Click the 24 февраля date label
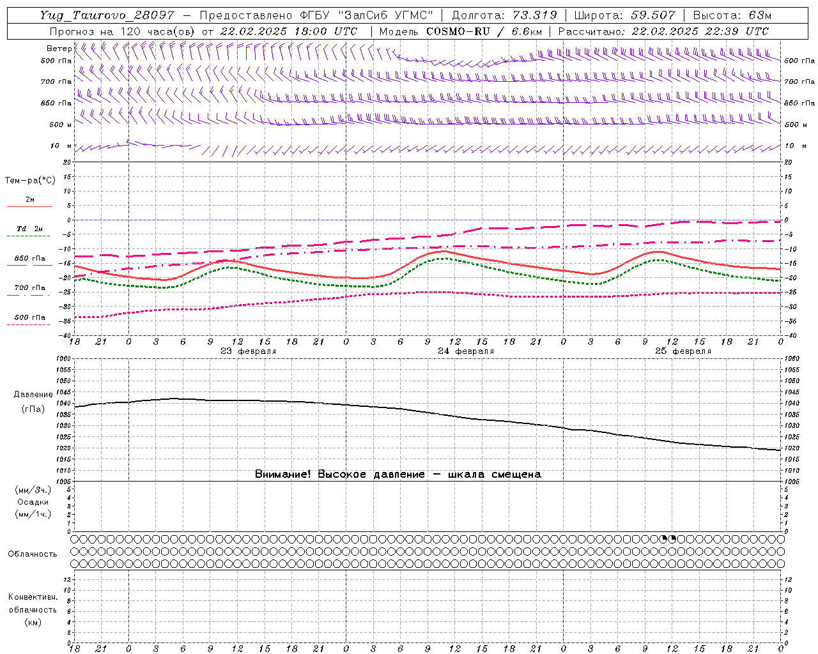The width and height of the screenshot is (818, 654). click(x=466, y=351)
